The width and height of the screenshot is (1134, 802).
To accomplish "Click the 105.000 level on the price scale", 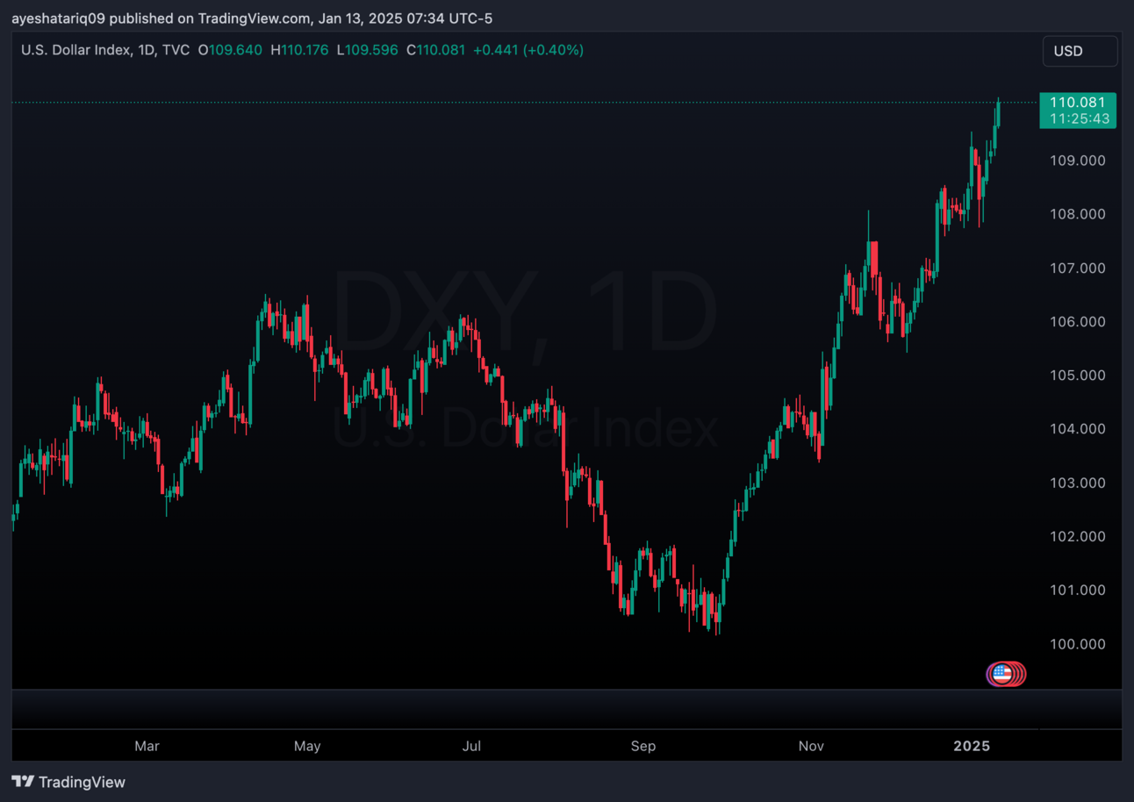I will click(1077, 376).
